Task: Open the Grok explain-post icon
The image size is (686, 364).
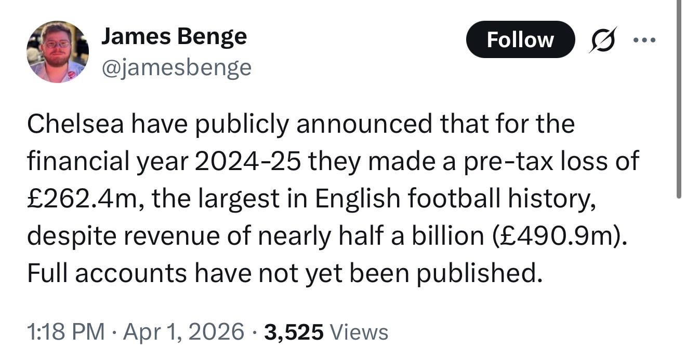Action: click(x=602, y=39)
